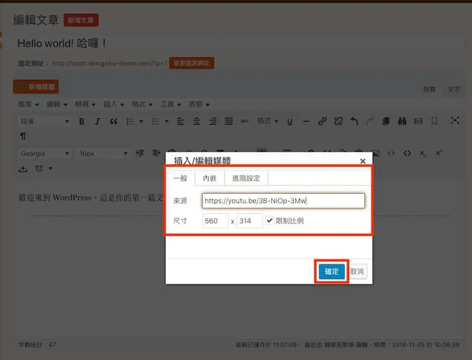The height and width of the screenshot is (360, 472).
Task: Click the single source code brackets icon
Action: point(391,154)
